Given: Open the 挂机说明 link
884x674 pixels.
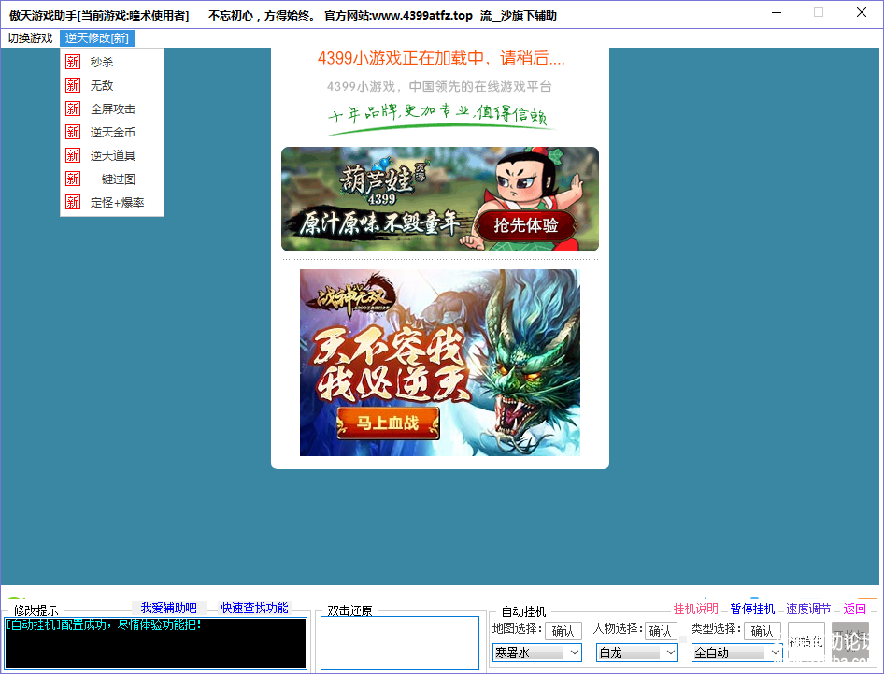Looking at the screenshot, I should tap(695, 609).
